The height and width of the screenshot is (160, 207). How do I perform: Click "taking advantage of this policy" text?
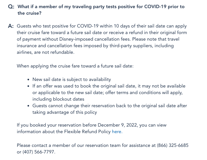(65, 112)
